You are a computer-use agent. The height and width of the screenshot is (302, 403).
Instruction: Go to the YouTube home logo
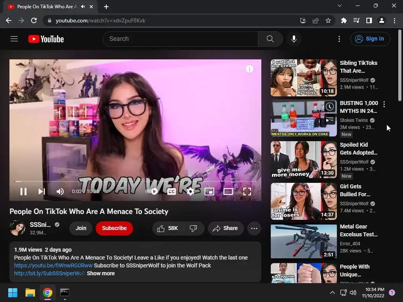click(46, 39)
